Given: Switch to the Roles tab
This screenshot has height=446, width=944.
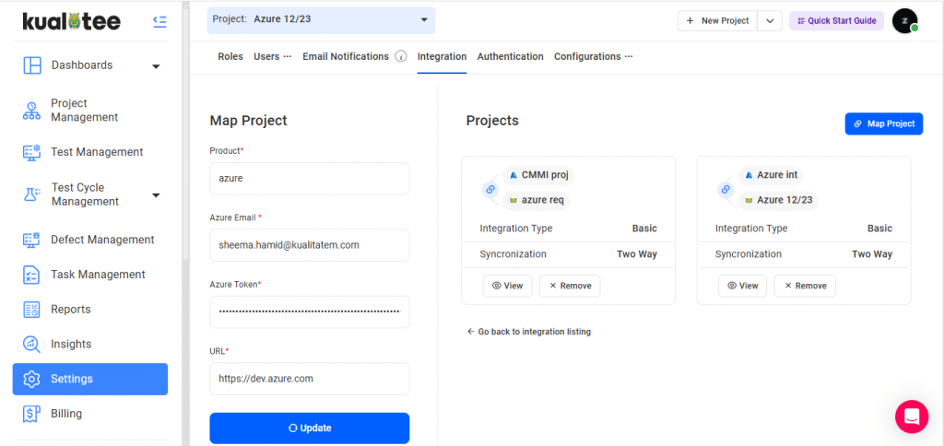Looking at the screenshot, I should 230,56.
